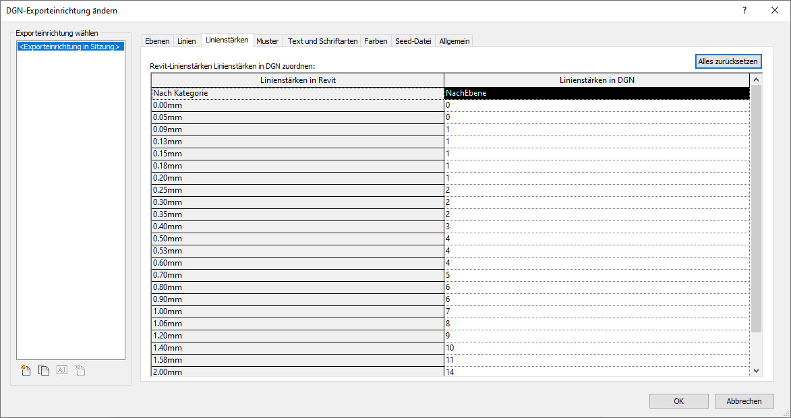Open the Text und Schriftarten tab
This screenshot has height=418, width=791.
tap(322, 41)
